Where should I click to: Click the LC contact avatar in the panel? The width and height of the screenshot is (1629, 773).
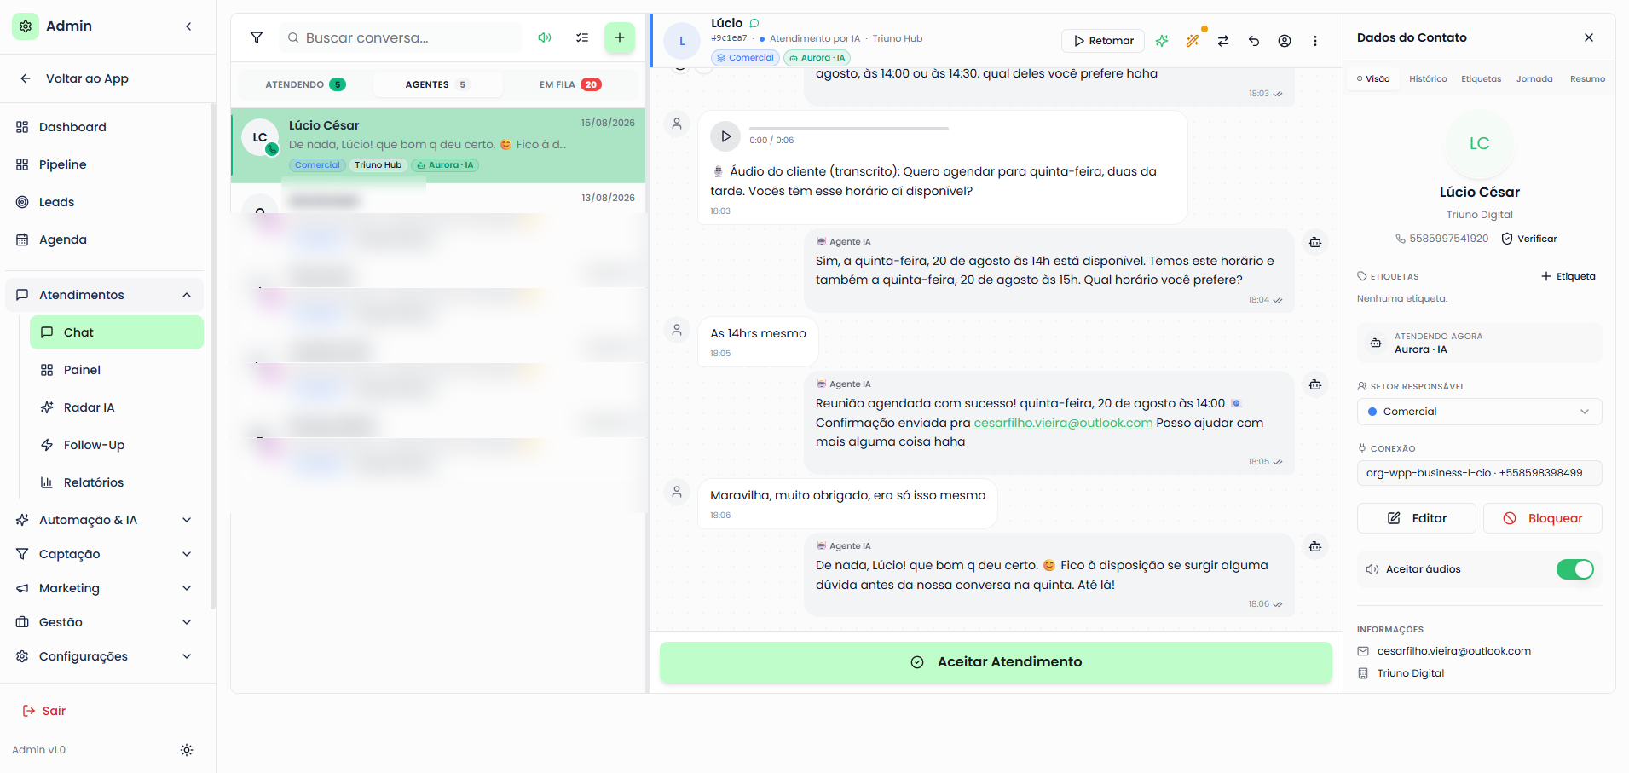point(1479,143)
